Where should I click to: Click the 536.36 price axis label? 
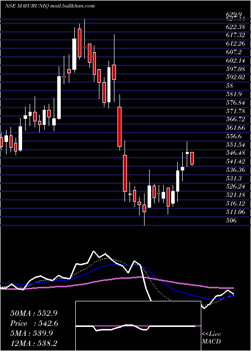click(235, 170)
